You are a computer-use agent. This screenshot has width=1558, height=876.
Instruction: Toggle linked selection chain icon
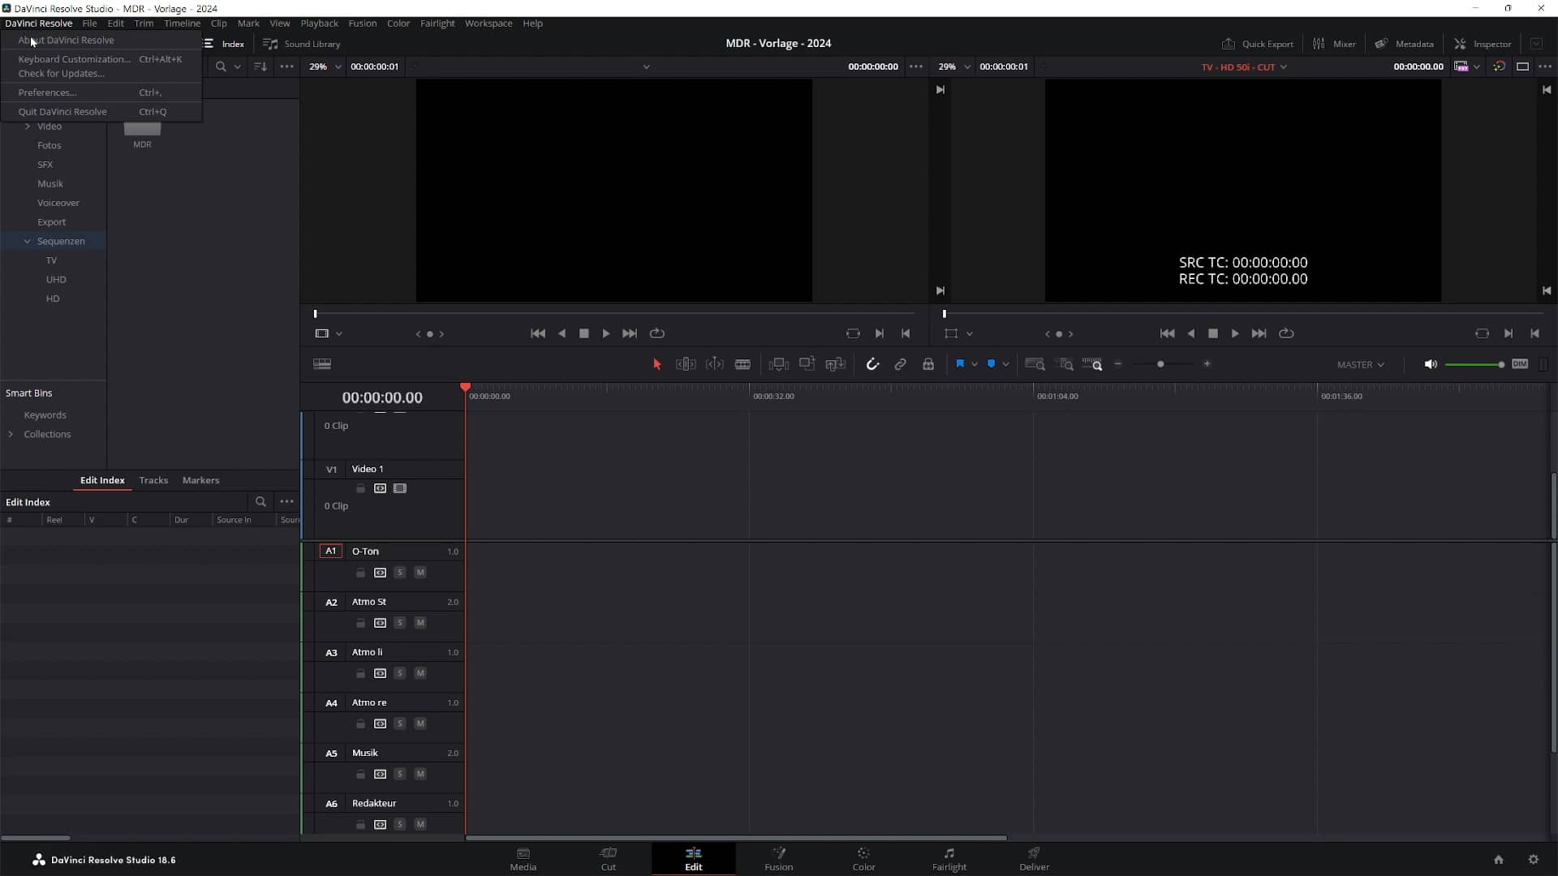coord(901,364)
